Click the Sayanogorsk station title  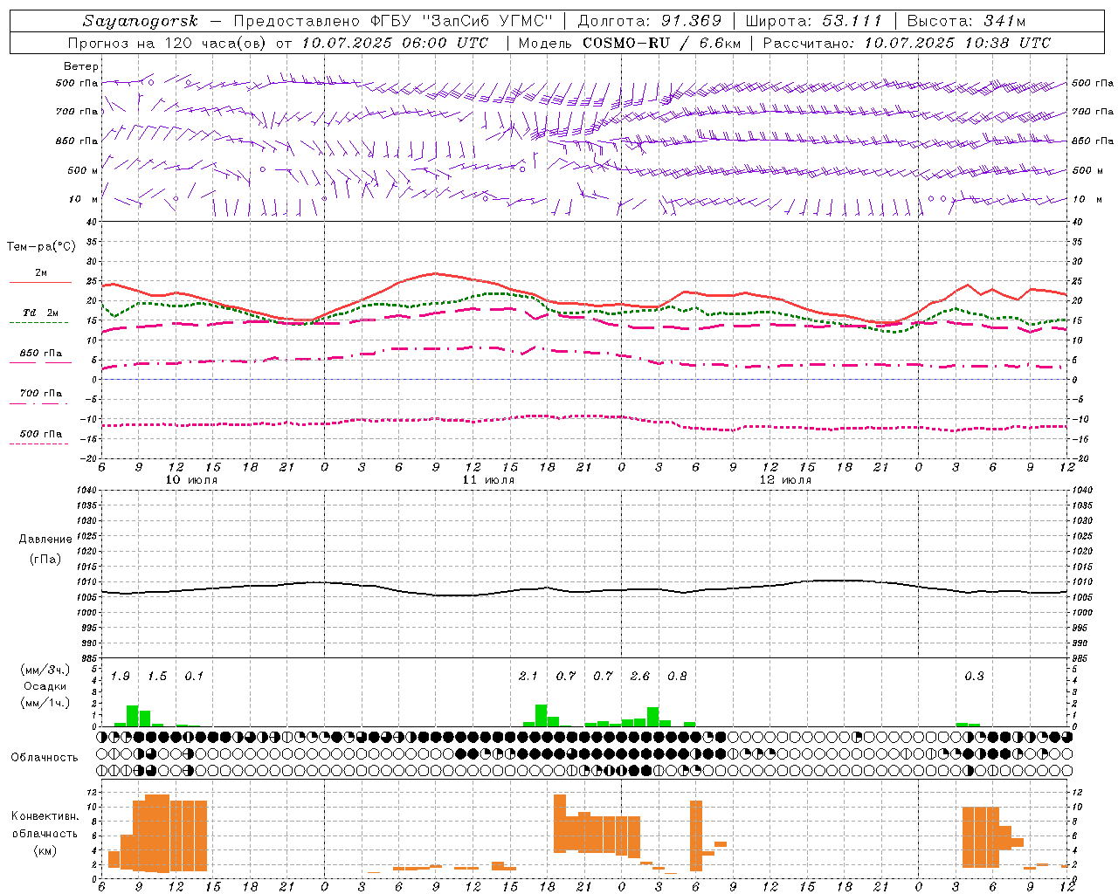tap(140, 21)
